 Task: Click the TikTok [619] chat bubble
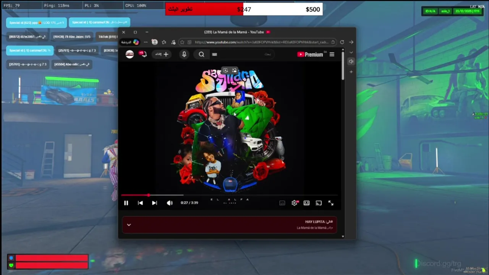[107, 37]
